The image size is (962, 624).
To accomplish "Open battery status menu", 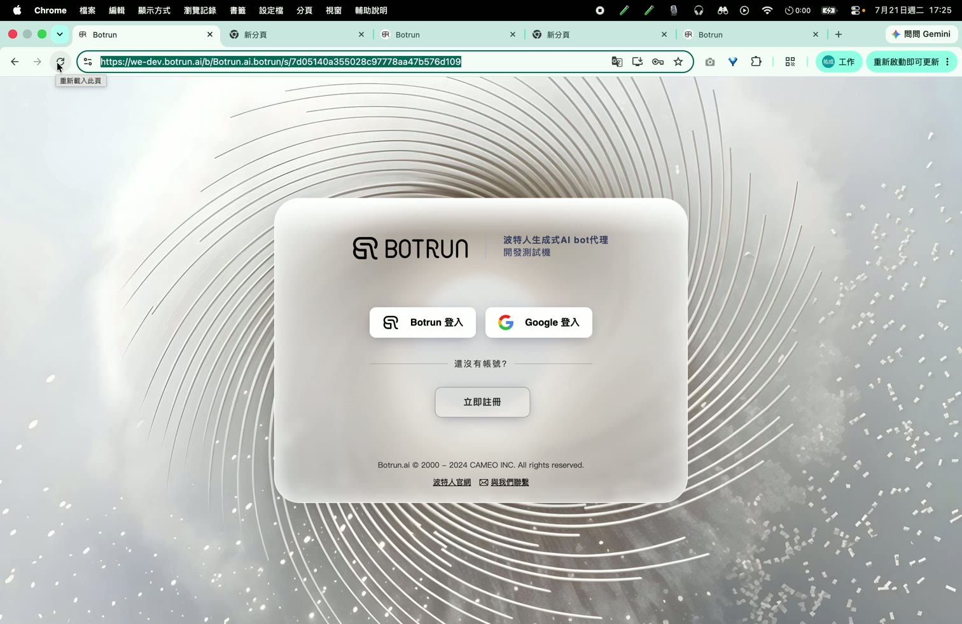I will 829,10.
